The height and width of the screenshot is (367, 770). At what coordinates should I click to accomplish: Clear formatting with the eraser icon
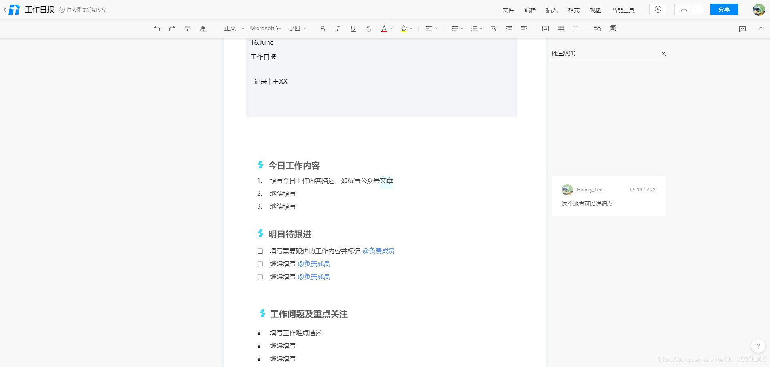[x=203, y=29]
